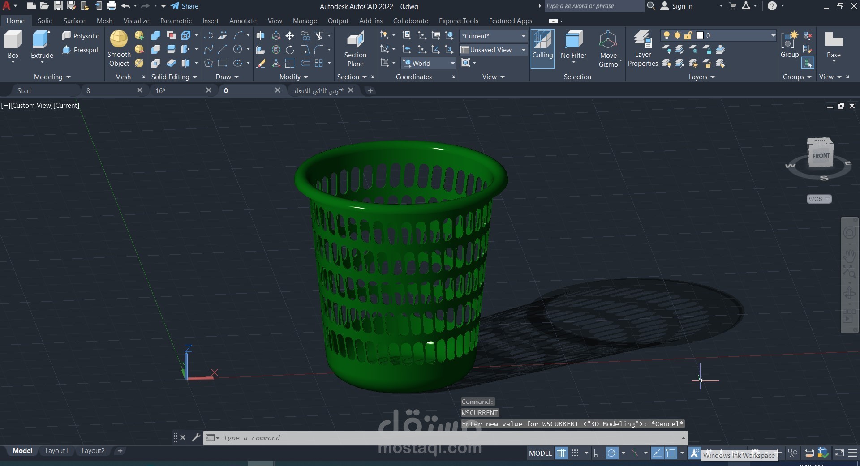Open Layer Properties manager
860x466 pixels.
point(643,48)
